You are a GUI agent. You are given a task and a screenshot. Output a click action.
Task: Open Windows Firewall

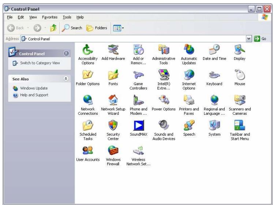tap(113, 155)
